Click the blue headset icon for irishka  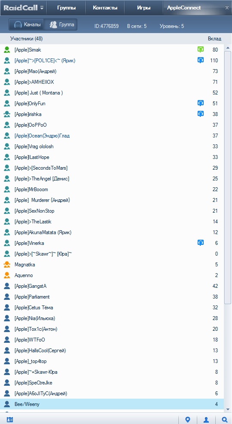(200, 114)
